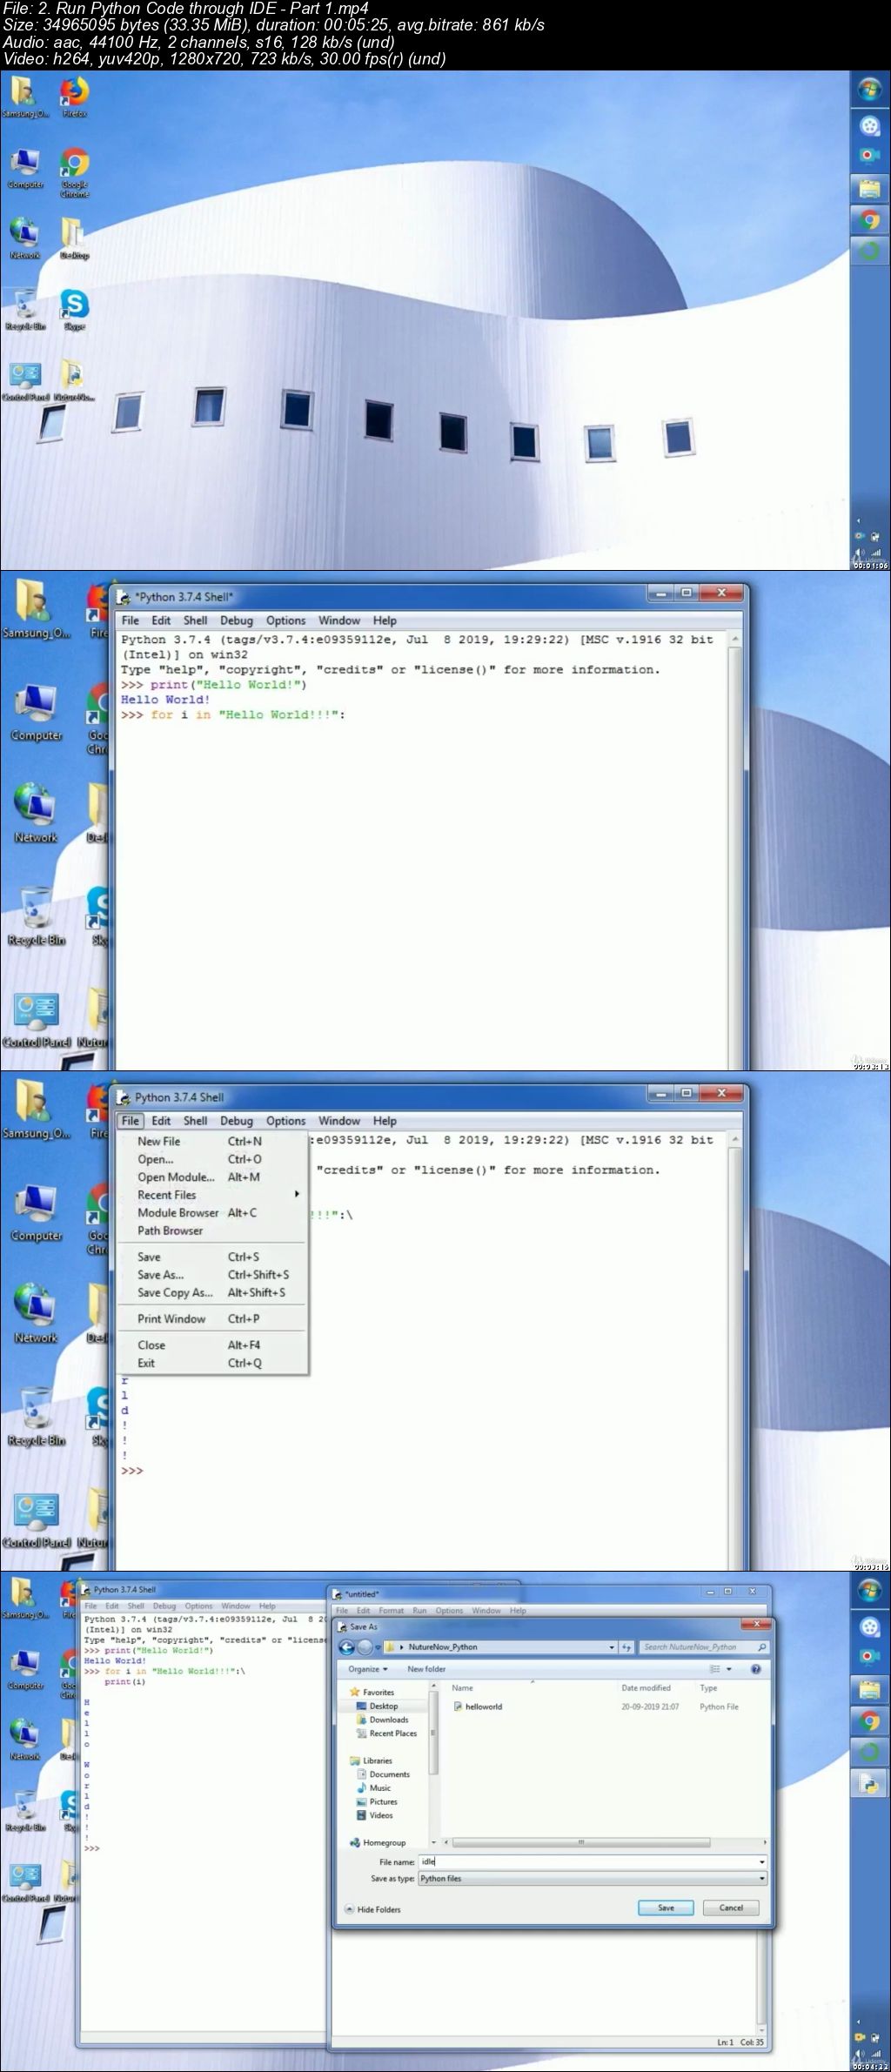The image size is (891, 2072).
Task: Expand the view options arrow beside the view icon
Action: [729, 1669]
